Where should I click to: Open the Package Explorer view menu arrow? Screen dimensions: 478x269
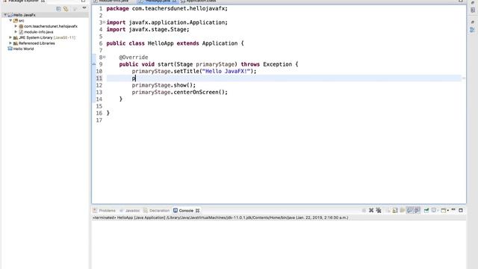[x=84, y=8]
